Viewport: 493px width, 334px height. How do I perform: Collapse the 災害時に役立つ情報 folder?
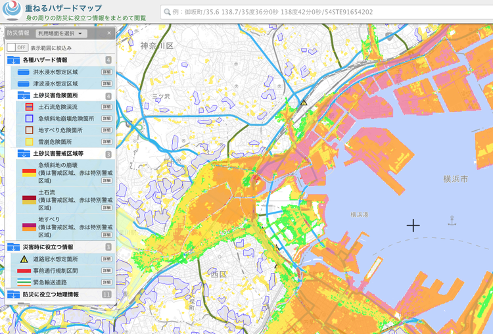click(x=14, y=247)
